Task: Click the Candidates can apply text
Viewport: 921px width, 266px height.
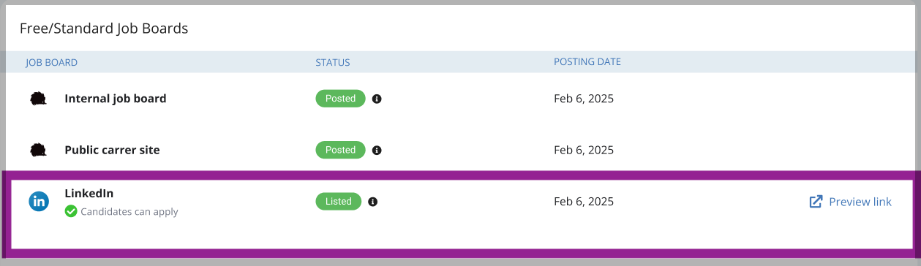Action: click(129, 212)
